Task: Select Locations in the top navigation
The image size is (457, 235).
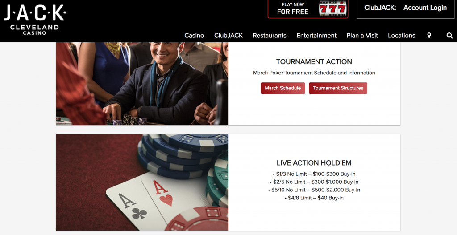Action: click(402, 36)
